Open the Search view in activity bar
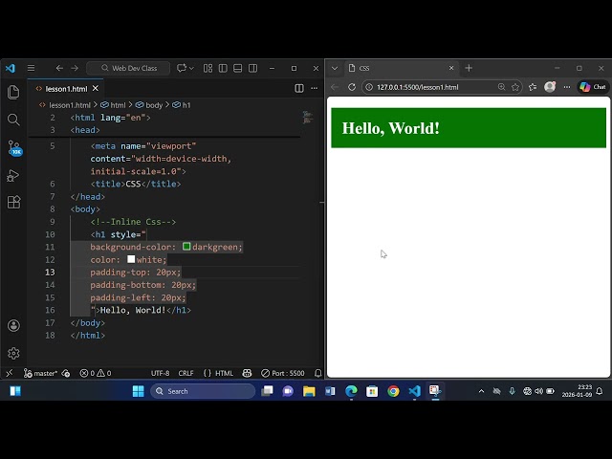 point(13,120)
